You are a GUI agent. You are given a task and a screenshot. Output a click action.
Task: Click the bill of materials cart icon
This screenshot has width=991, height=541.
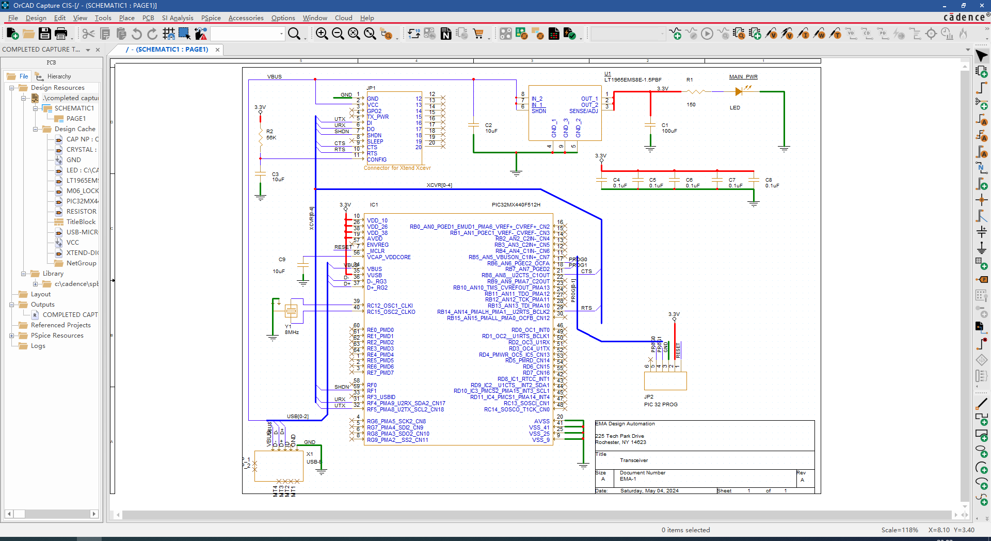point(478,34)
